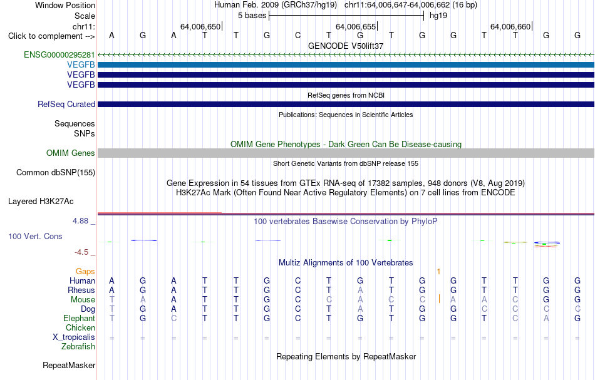This screenshot has width=595, height=380.
Task: Click the Sequences track label
Action: 75,123
